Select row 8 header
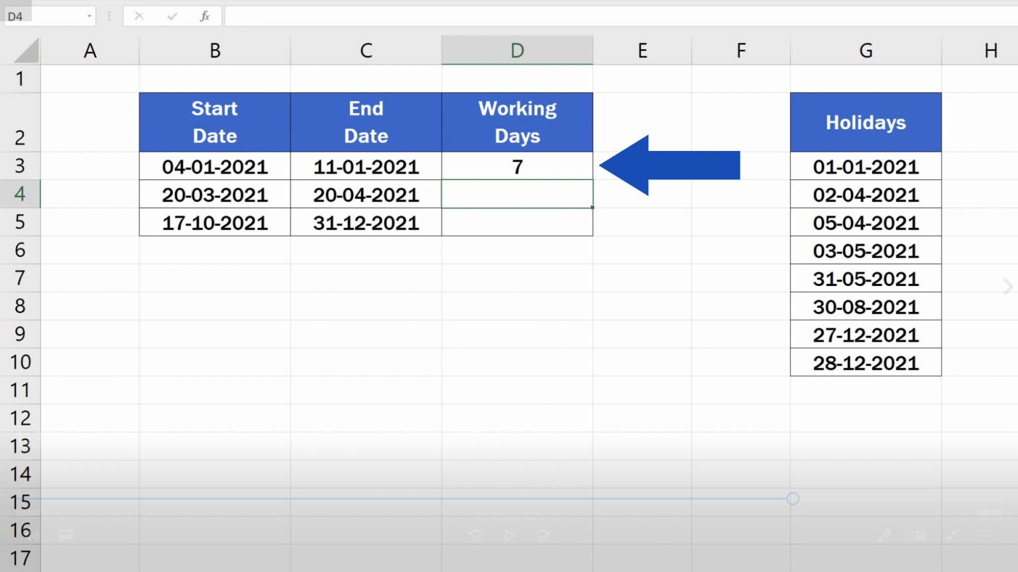Screen dimensions: 1018x572 (20, 306)
